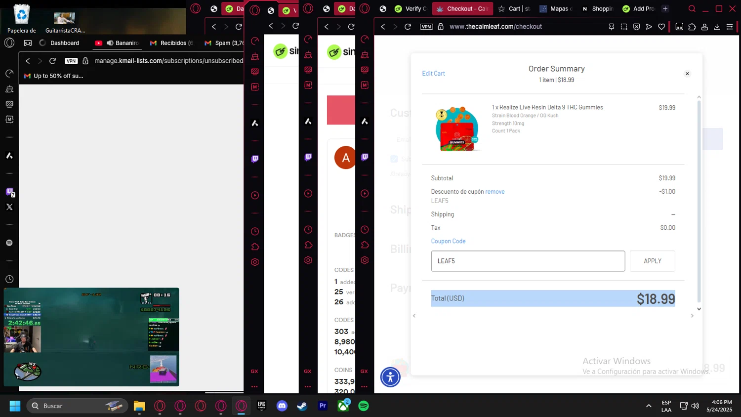Open the volume icon in system tray
The height and width of the screenshot is (417, 741).
(x=695, y=406)
